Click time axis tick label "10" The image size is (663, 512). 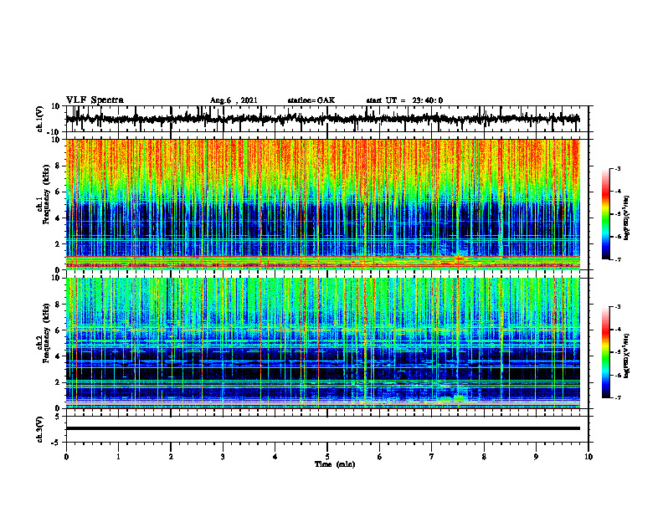588,457
